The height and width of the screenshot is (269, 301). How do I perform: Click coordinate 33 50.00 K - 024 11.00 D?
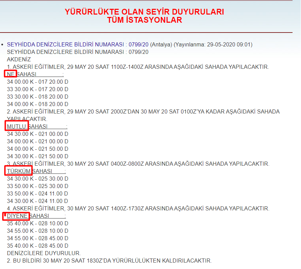[38, 193]
